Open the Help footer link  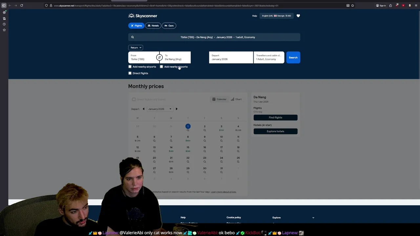(x=183, y=217)
